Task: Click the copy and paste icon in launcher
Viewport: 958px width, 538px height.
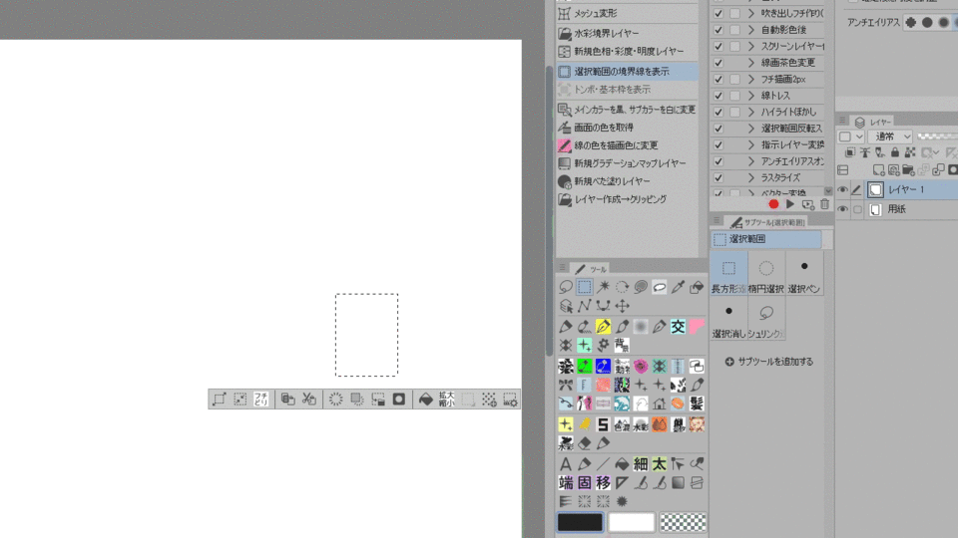Action: click(287, 399)
